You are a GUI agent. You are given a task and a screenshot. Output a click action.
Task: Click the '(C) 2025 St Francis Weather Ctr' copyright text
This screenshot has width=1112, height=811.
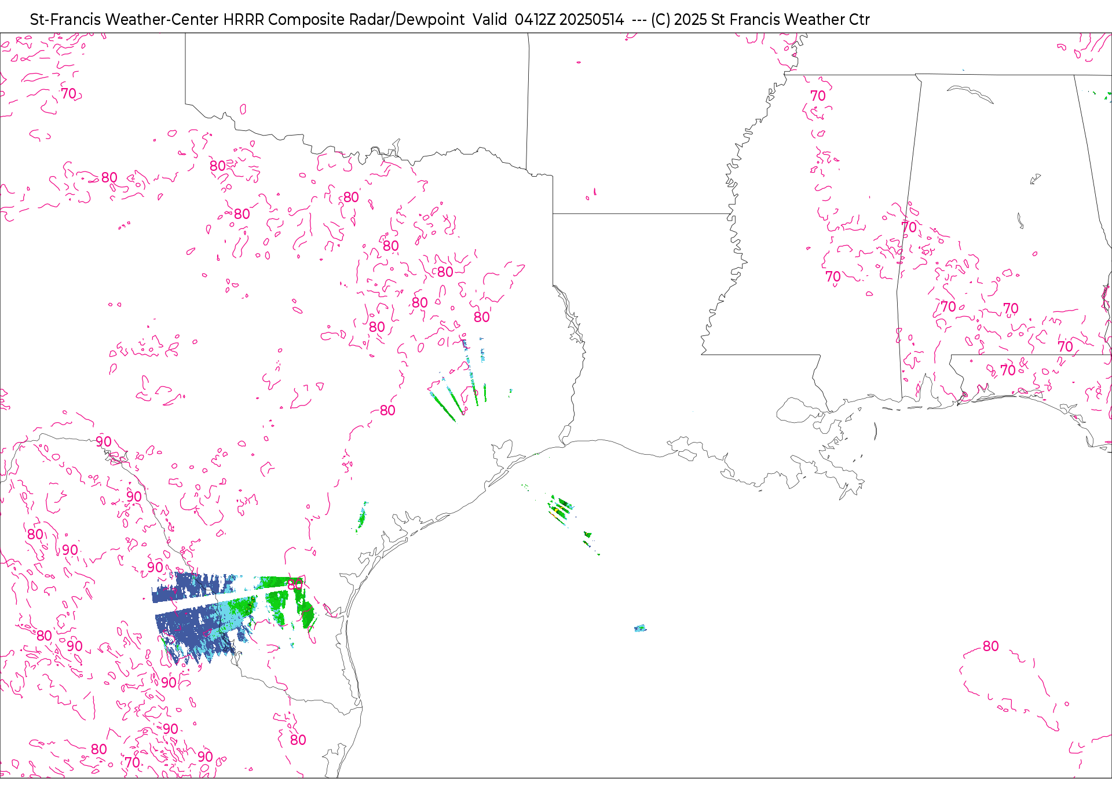(x=760, y=20)
